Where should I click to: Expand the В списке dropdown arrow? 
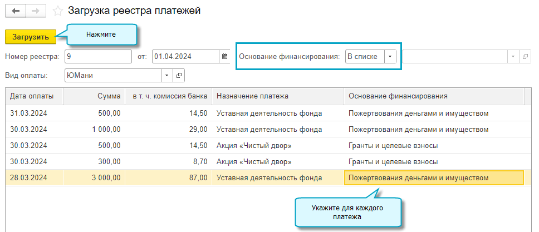390,57
